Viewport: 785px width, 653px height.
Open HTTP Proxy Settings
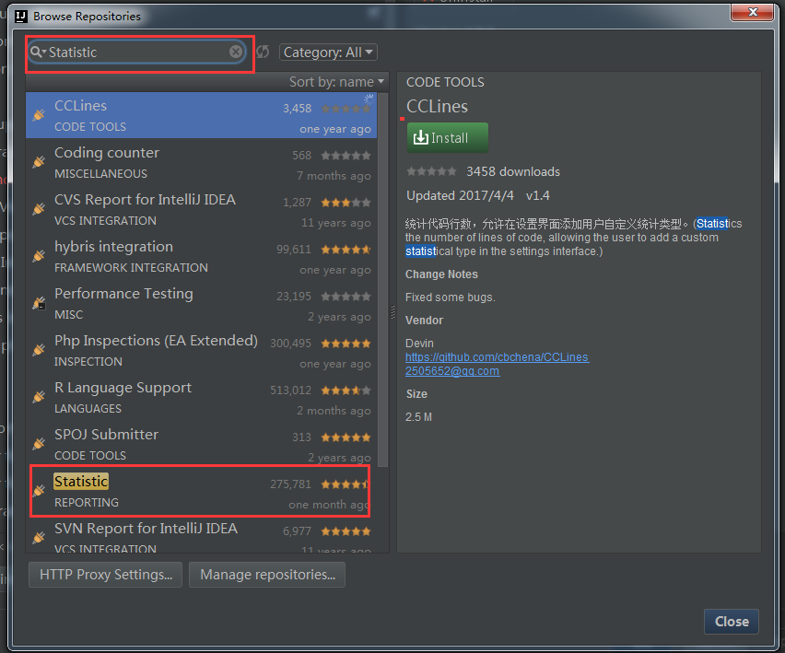click(106, 575)
